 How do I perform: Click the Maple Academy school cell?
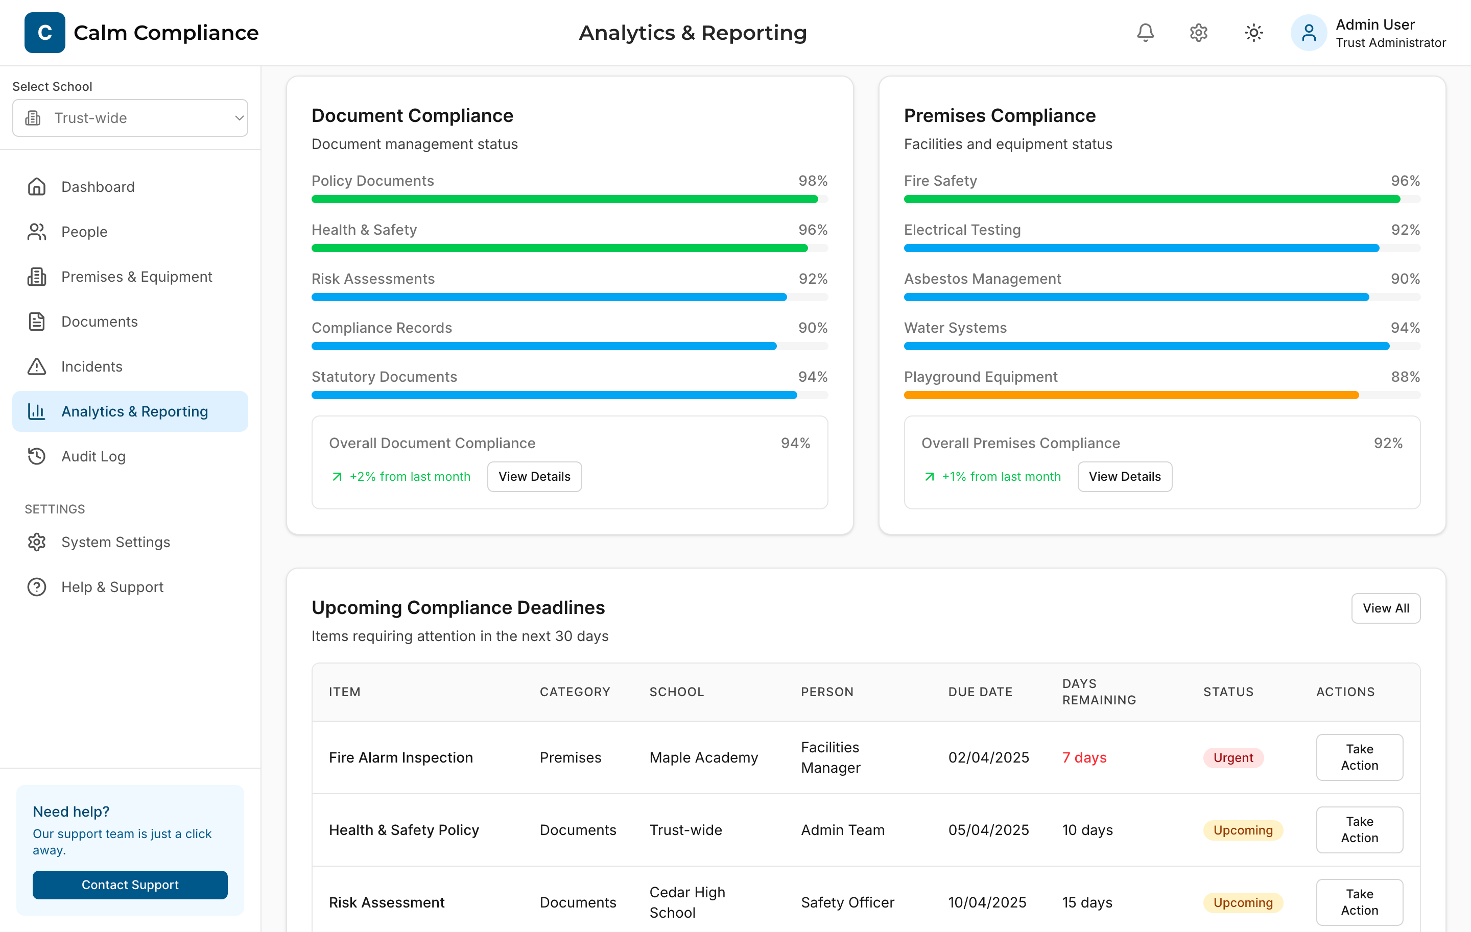[704, 757]
